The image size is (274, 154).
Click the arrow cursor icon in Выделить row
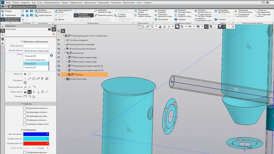click(x=25, y=74)
